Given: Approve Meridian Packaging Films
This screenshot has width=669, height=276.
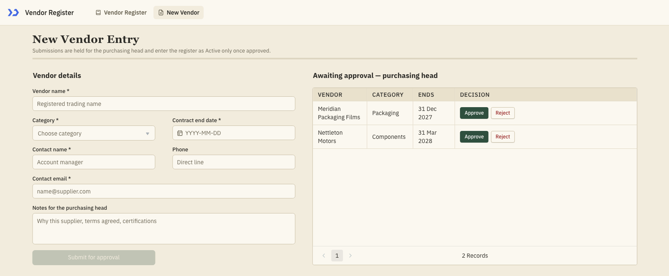Looking at the screenshot, I should pos(474,113).
